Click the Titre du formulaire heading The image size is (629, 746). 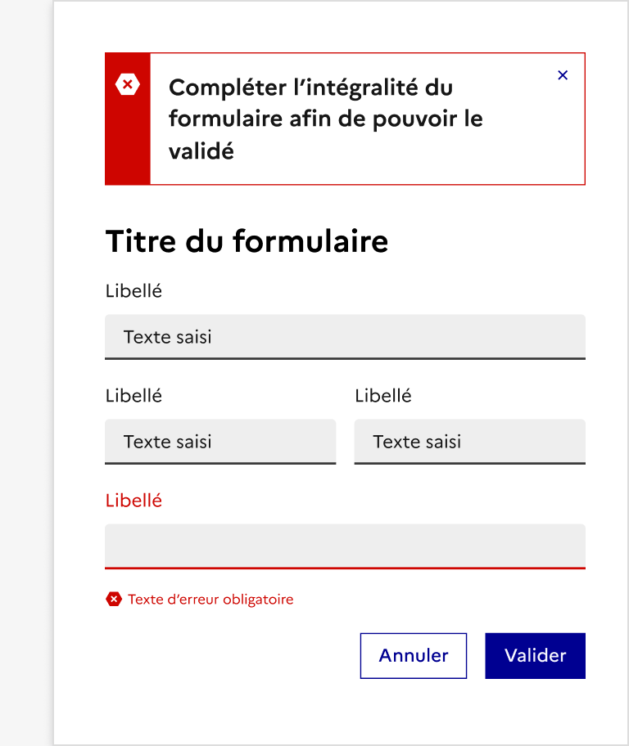coord(247,241)
